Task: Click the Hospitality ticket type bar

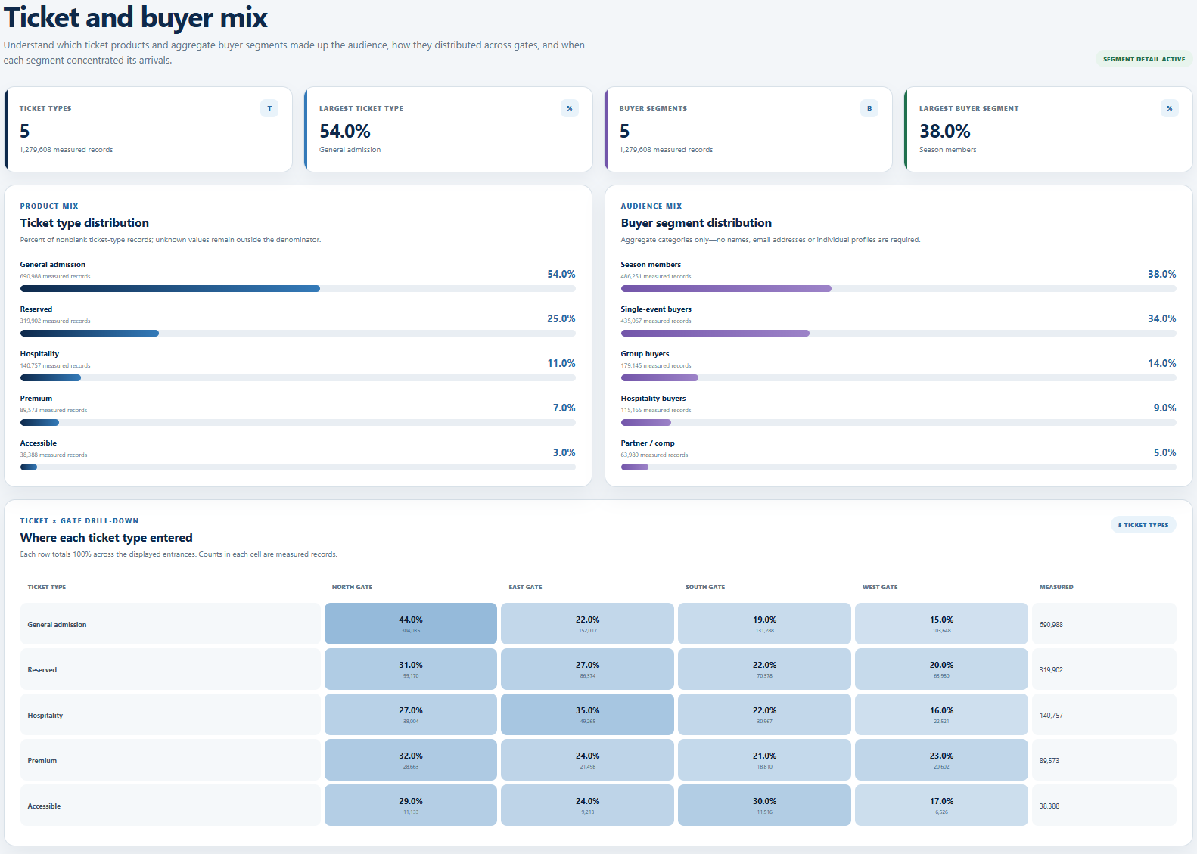Action: pyautogui.click(x=298, y=378)
